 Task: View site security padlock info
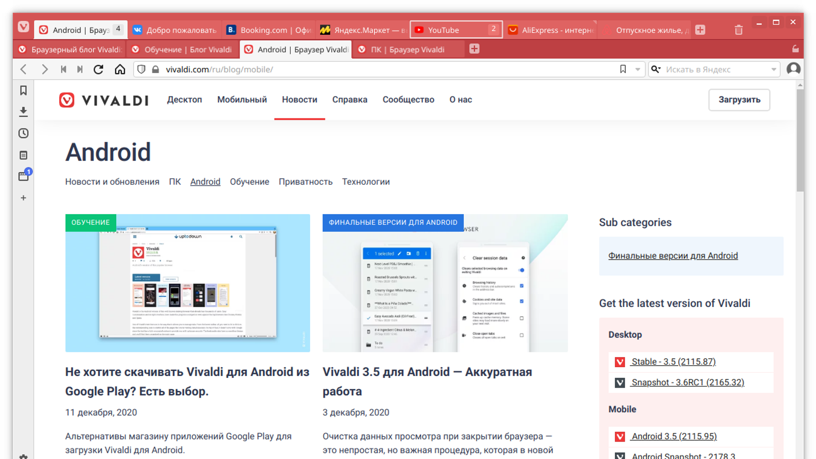(156, 69)
